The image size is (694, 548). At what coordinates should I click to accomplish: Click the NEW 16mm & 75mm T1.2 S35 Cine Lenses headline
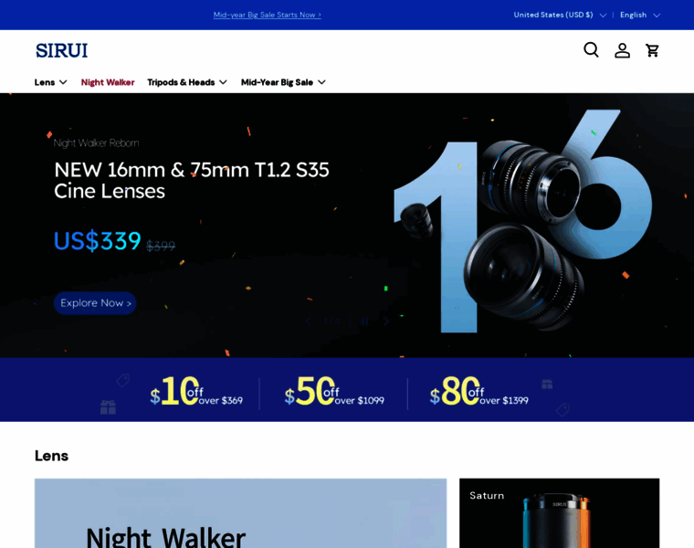click(191, 181)
